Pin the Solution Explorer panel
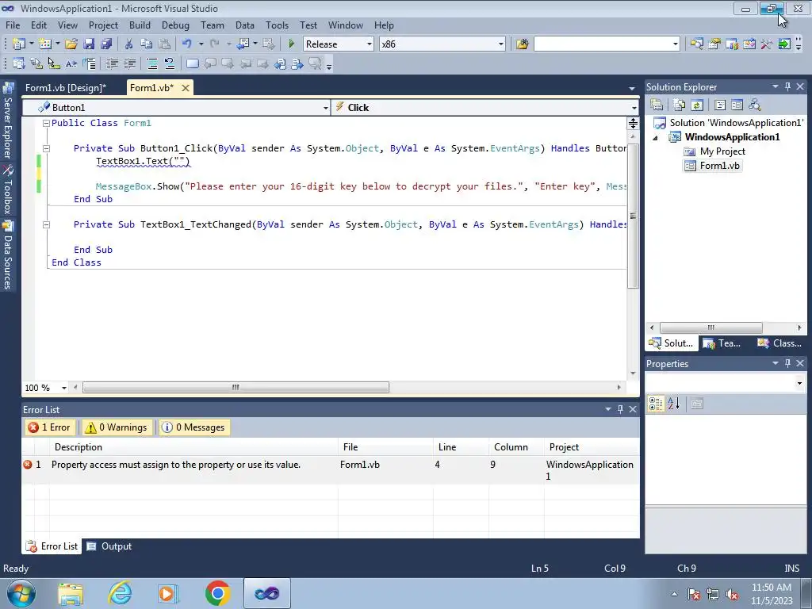Image resolution: width=812 pixels, height=609 pixels. (x=787, y=86)
